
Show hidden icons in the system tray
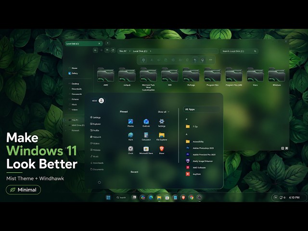click(x=276, y=198)
